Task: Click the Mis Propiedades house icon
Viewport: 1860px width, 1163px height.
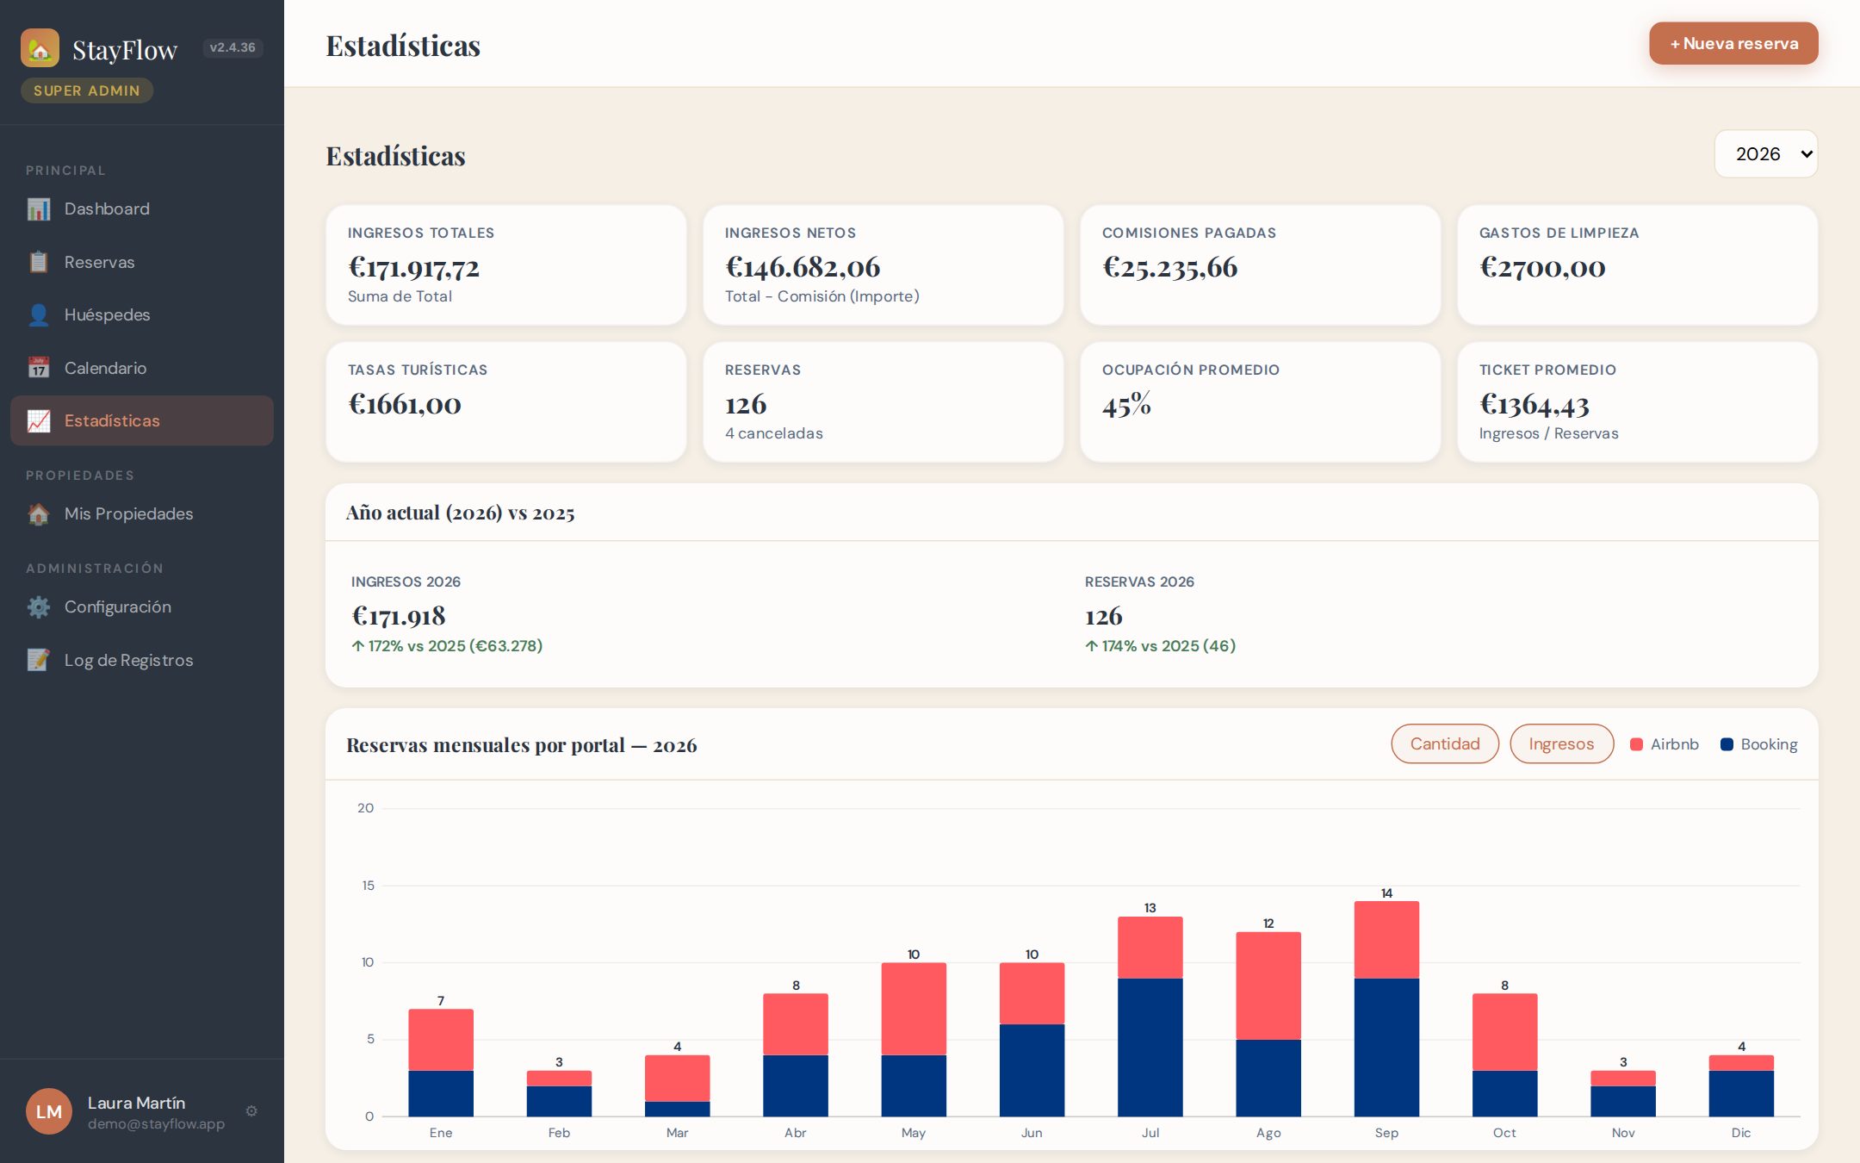Action: (39, 514)
